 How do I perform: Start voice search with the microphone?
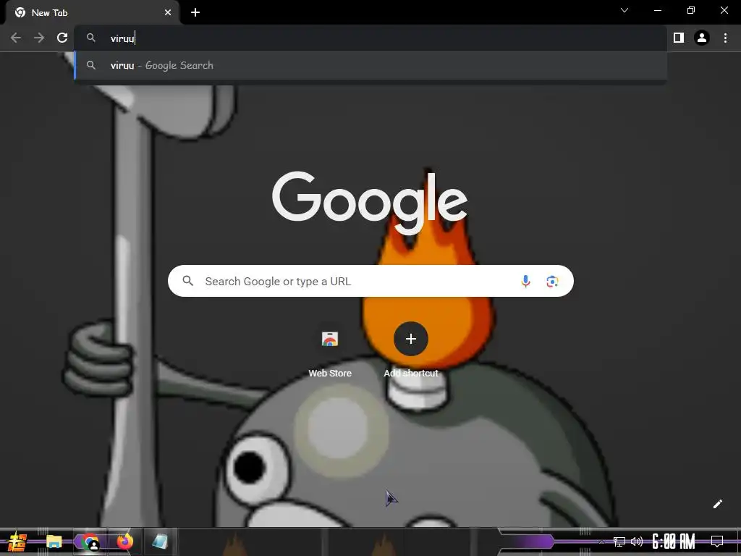tap(525, 282)
